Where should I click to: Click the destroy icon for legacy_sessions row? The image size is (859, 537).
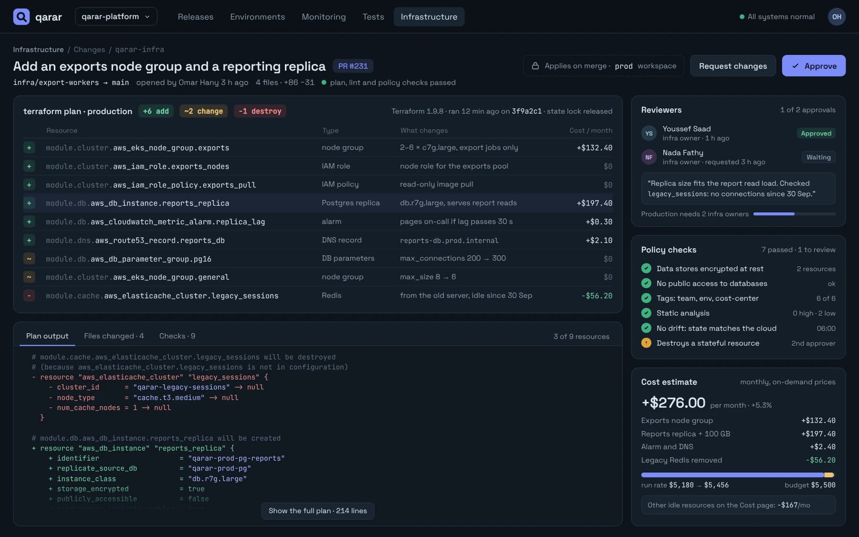point(29,295)
